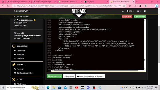Switch to the DayZEditor GitHub tab

[18, 2]
